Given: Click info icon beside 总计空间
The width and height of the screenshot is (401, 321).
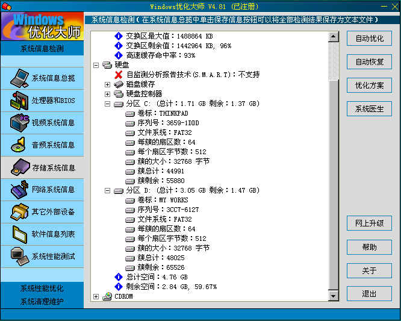Looking at the screenshot, I should pos(119,277).
